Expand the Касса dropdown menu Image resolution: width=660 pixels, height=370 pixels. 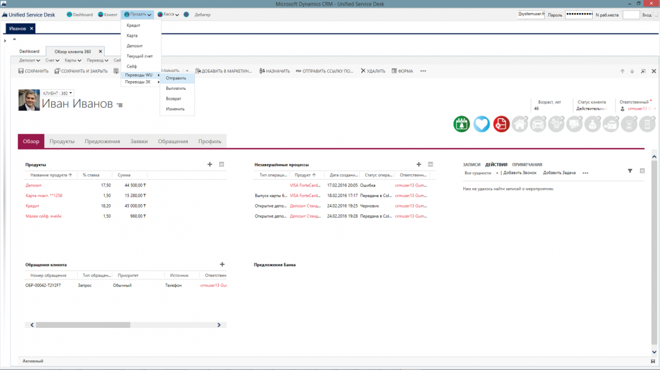click(168, 15)
